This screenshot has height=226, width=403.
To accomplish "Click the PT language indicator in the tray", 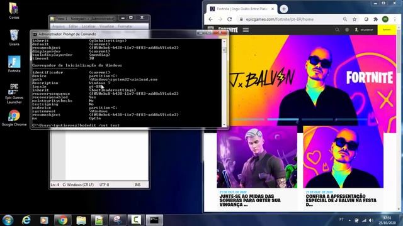I will coord(341,219).
